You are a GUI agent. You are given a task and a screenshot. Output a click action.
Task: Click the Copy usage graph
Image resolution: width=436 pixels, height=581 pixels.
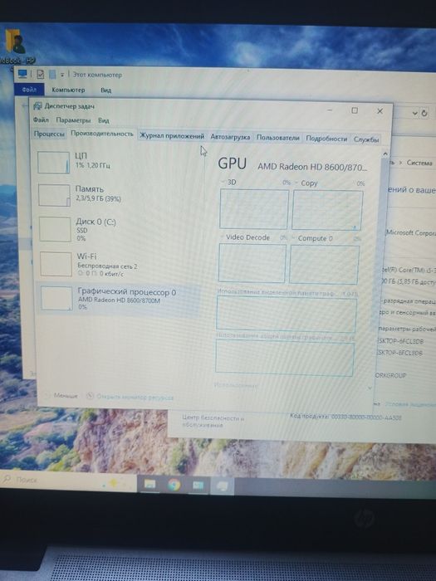[327, 210]
